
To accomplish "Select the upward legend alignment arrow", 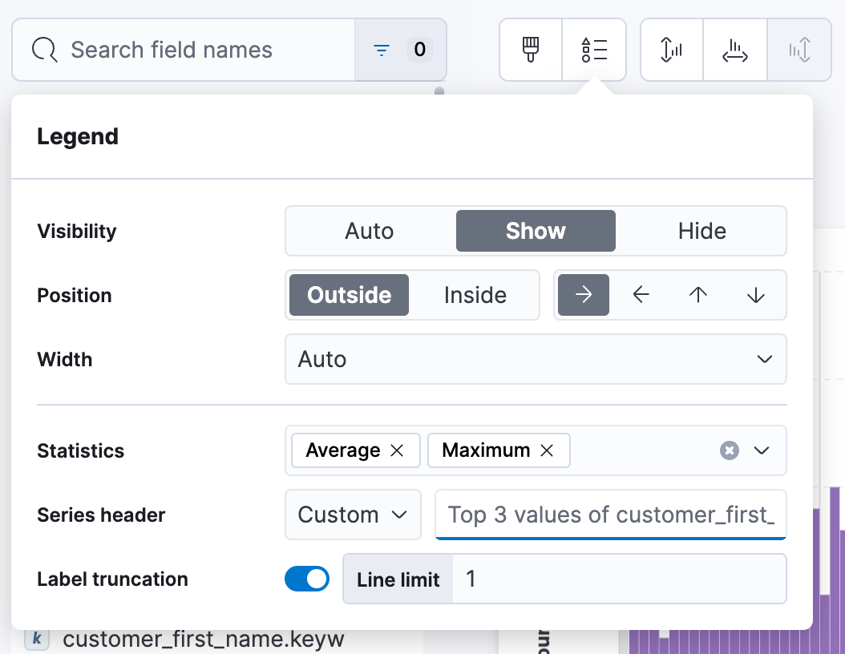I will 698,295.
